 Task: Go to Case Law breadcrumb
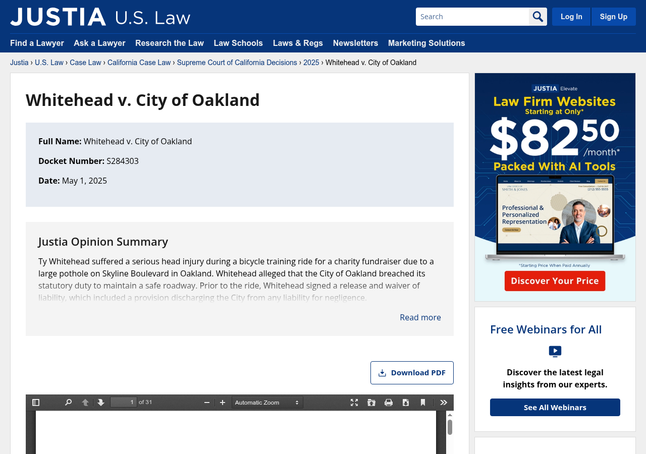point(85,63)
